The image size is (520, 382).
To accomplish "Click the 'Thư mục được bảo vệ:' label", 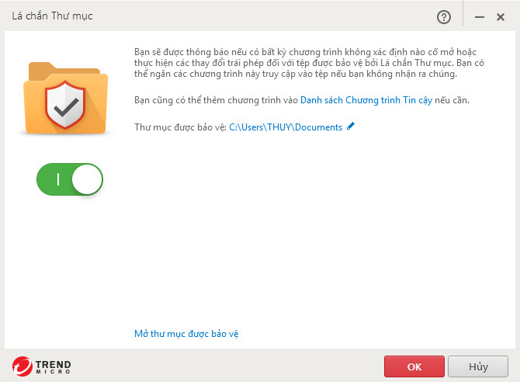I will point(180,127).
